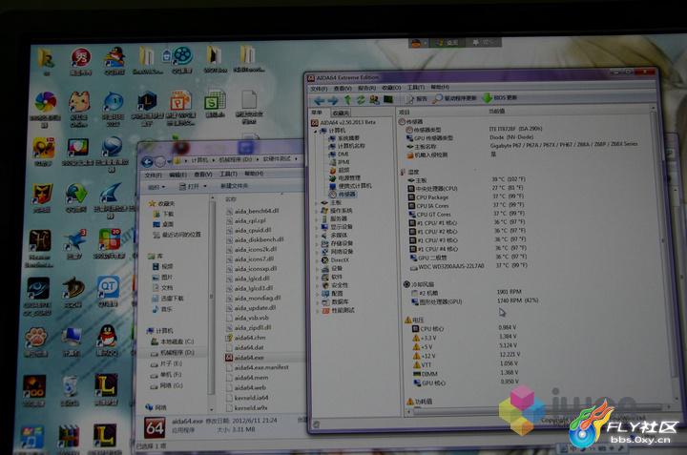Click 安全性 security tree icon
This screenshot has width=687, height=455.
(325, 285)
